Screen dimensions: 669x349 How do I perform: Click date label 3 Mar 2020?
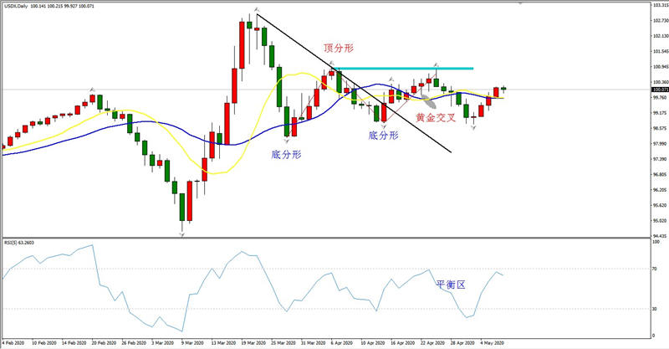tap(163, 343)
